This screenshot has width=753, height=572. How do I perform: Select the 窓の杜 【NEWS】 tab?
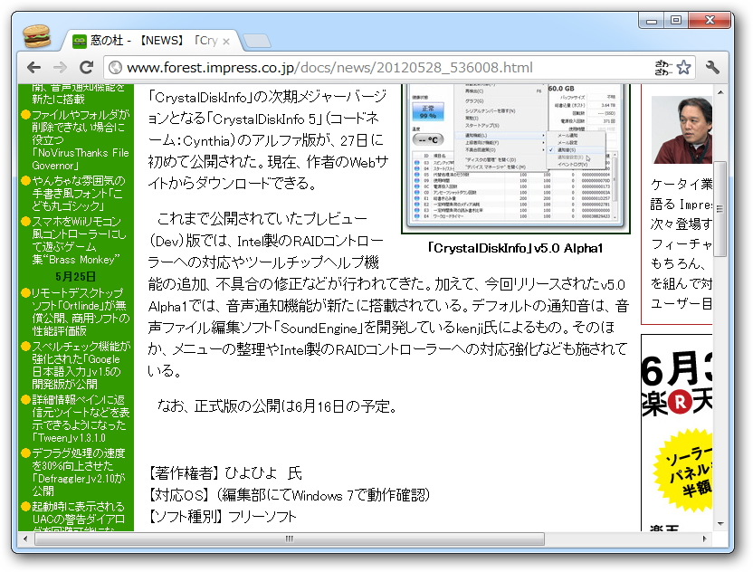point(150,41)
